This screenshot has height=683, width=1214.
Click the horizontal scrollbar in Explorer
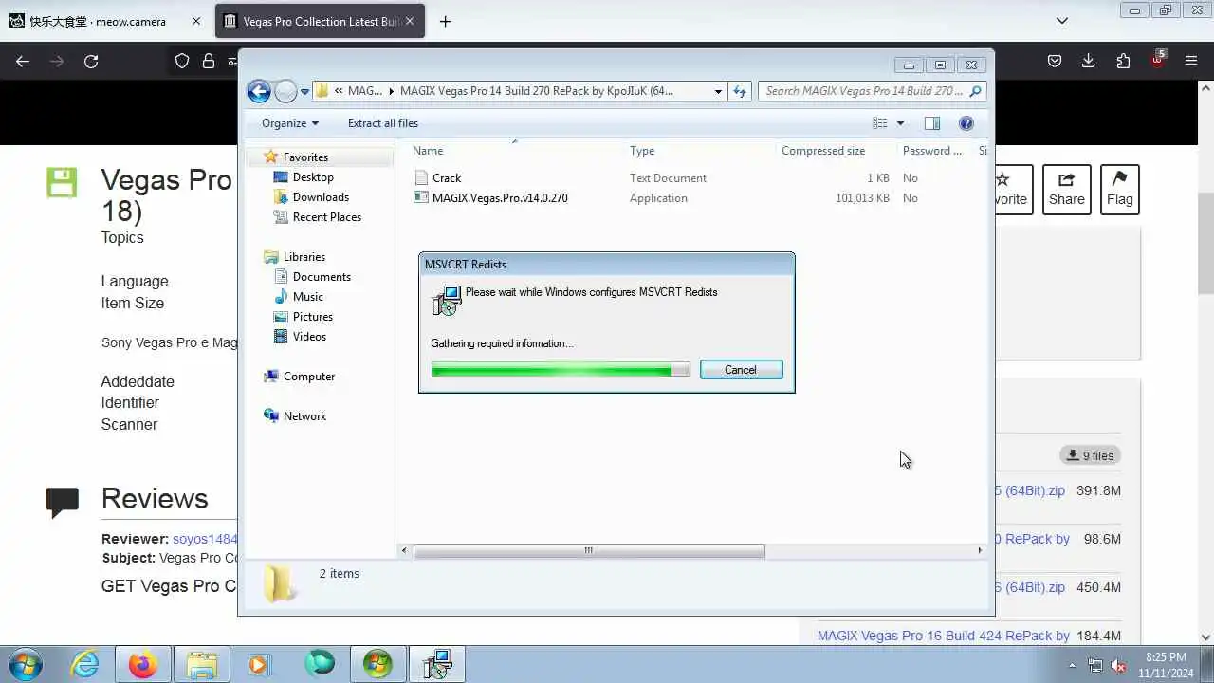click(588, 551)
